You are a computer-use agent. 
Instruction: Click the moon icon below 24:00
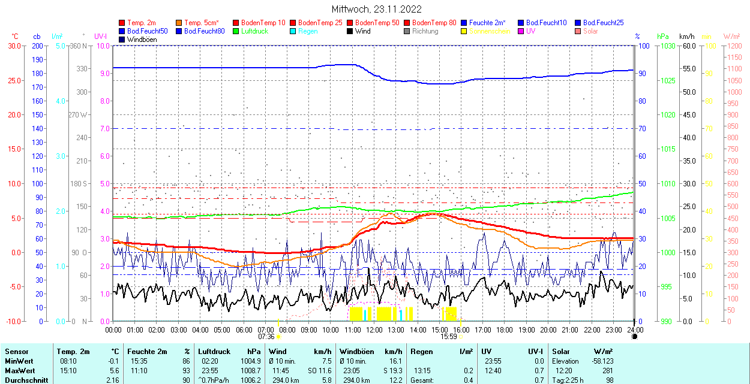coord(634,337)
